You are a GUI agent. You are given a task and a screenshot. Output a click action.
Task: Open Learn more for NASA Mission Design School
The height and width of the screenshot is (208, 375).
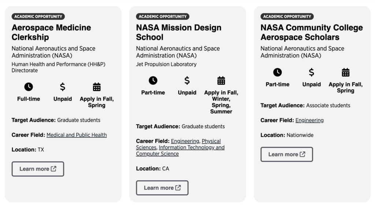pos(162,188)
